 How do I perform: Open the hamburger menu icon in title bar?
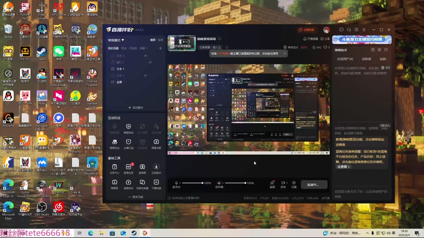pyautogui.click(x=364, y=30)
